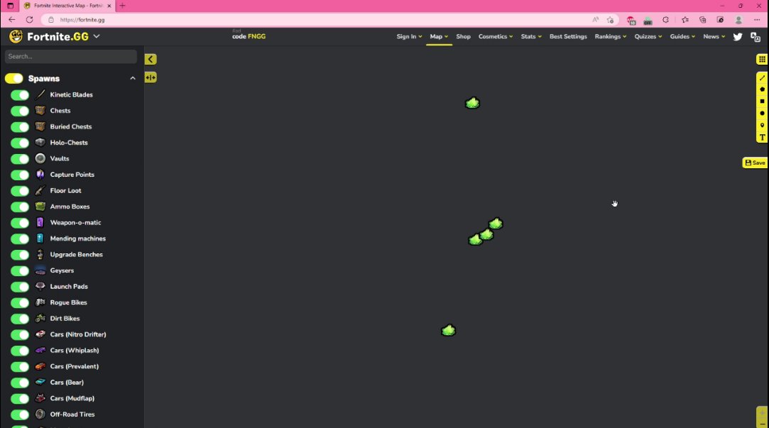769x428 pixels.
Task: Select the polygon drawing tool
Action: pos(762,89)
